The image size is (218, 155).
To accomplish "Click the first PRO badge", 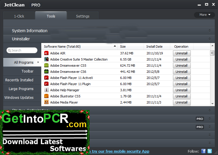I will (200, 119).
